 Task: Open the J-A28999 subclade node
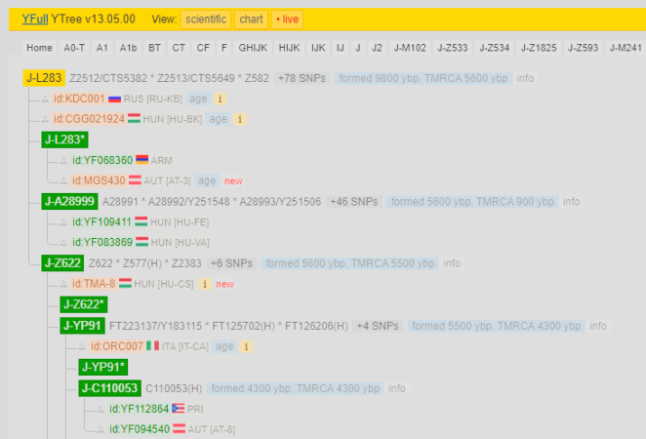(x=69, y=201)
